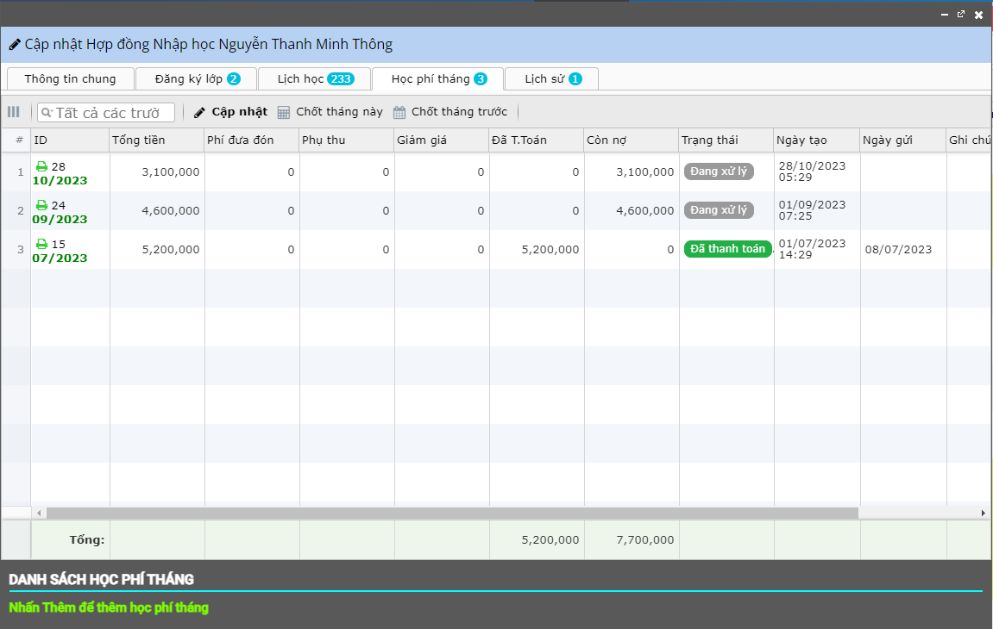993x629 pixels.
Task: Click Đang xử lý badge for 10/2023
Action: tap(719, 171)
